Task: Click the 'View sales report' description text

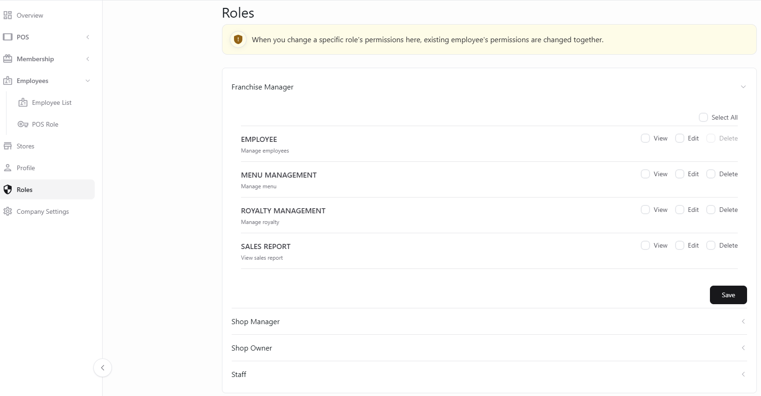Action: [262, 258]
